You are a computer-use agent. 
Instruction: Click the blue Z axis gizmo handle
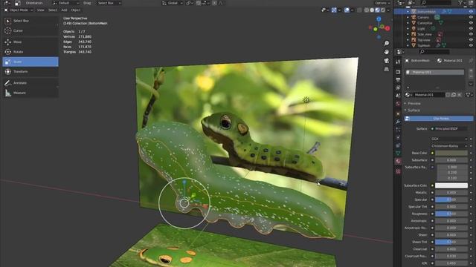(x=379, y=19)
